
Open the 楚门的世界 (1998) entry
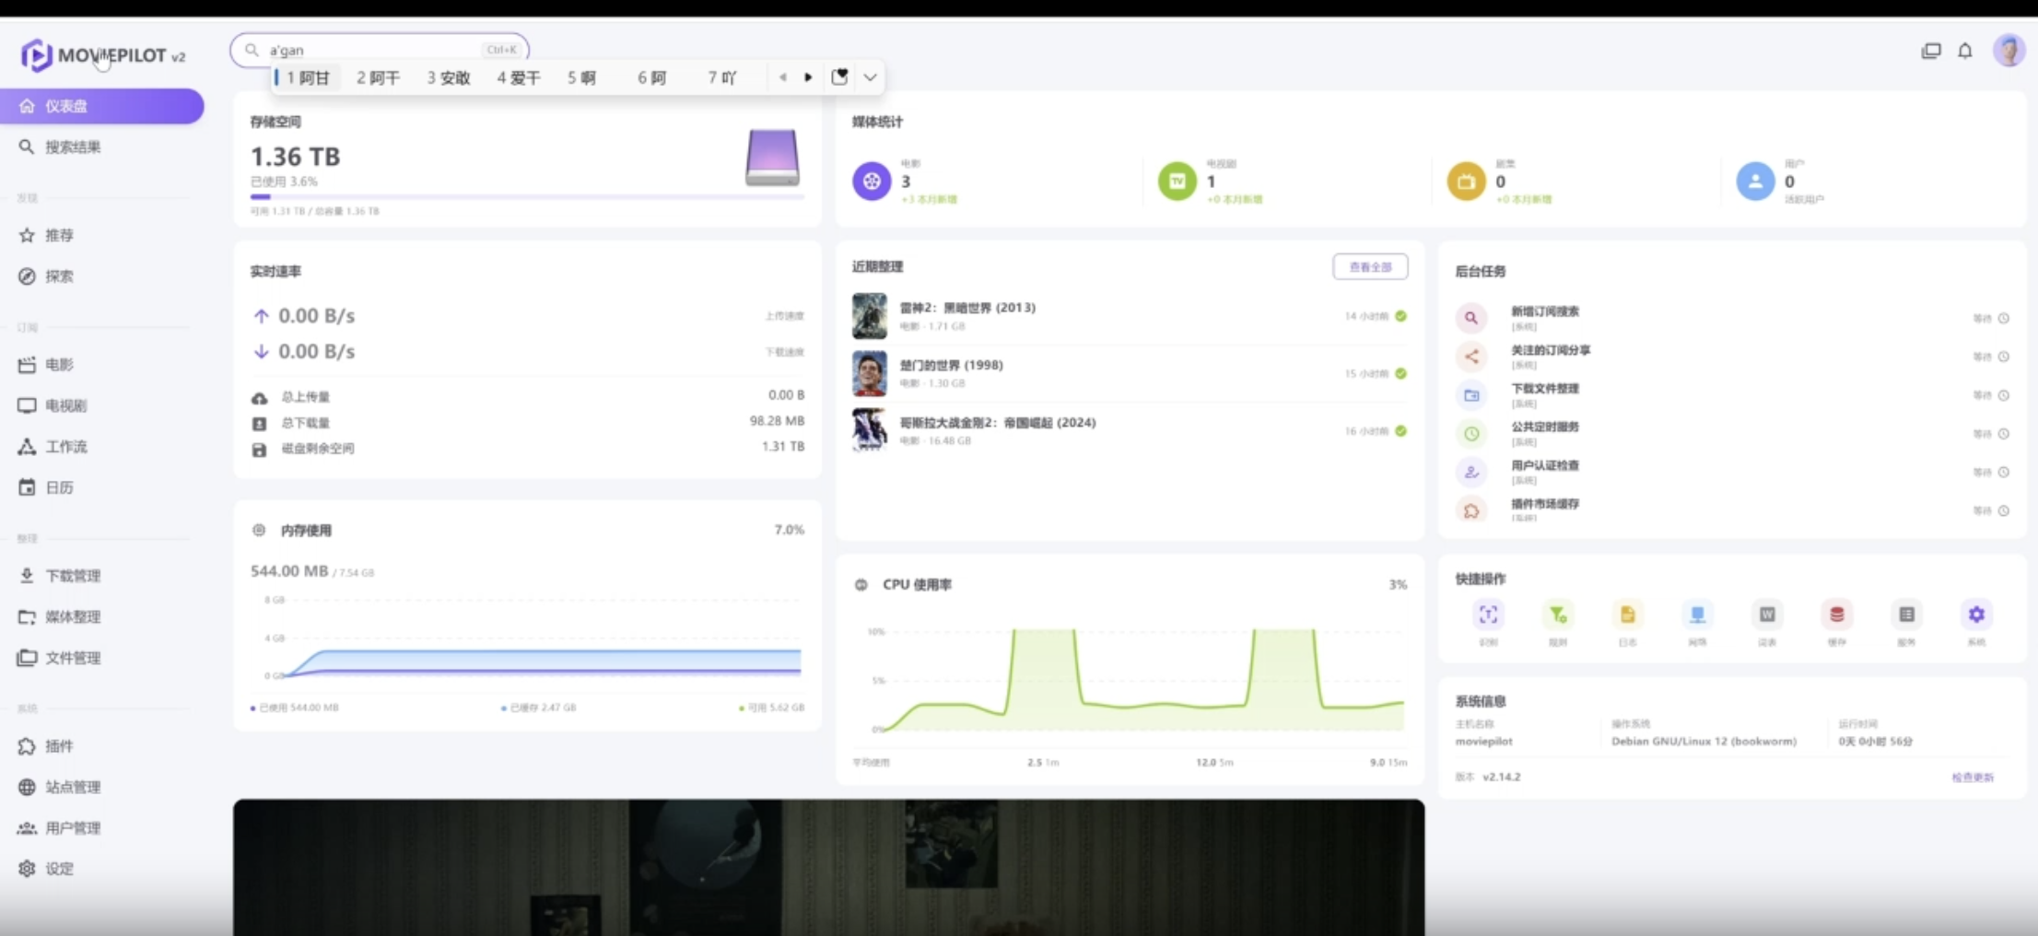1130,373
